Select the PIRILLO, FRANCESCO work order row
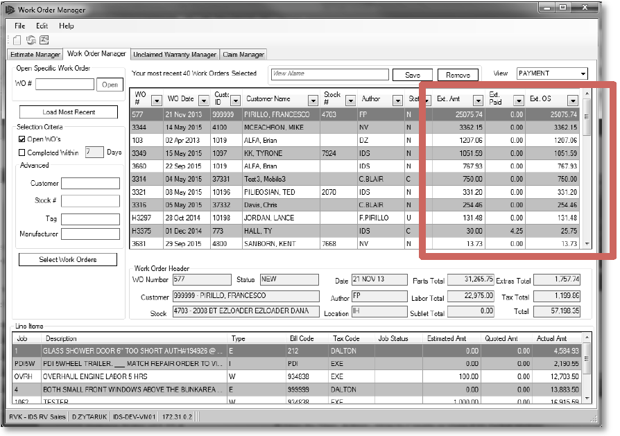 coord(354,114)
